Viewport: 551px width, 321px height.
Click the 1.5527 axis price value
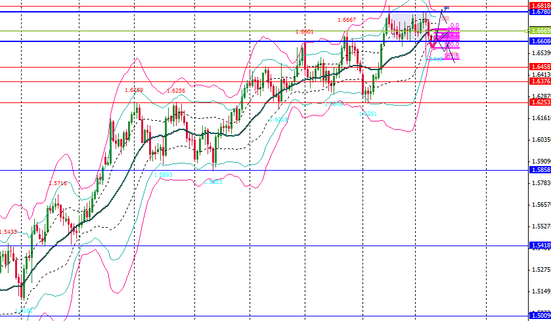(x=541, y=226)
